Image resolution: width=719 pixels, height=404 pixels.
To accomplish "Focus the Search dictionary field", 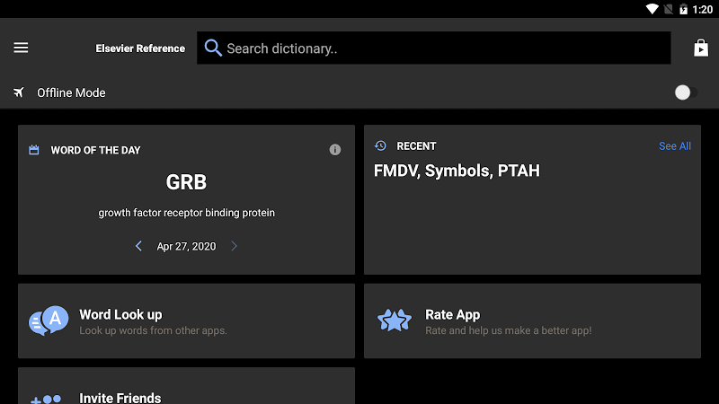I will pos(434,48).
